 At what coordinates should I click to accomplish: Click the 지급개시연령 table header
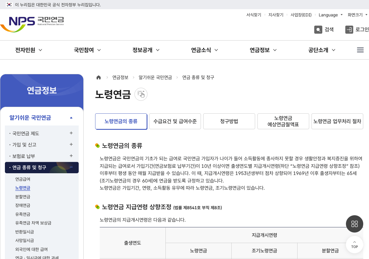[264, 235]
